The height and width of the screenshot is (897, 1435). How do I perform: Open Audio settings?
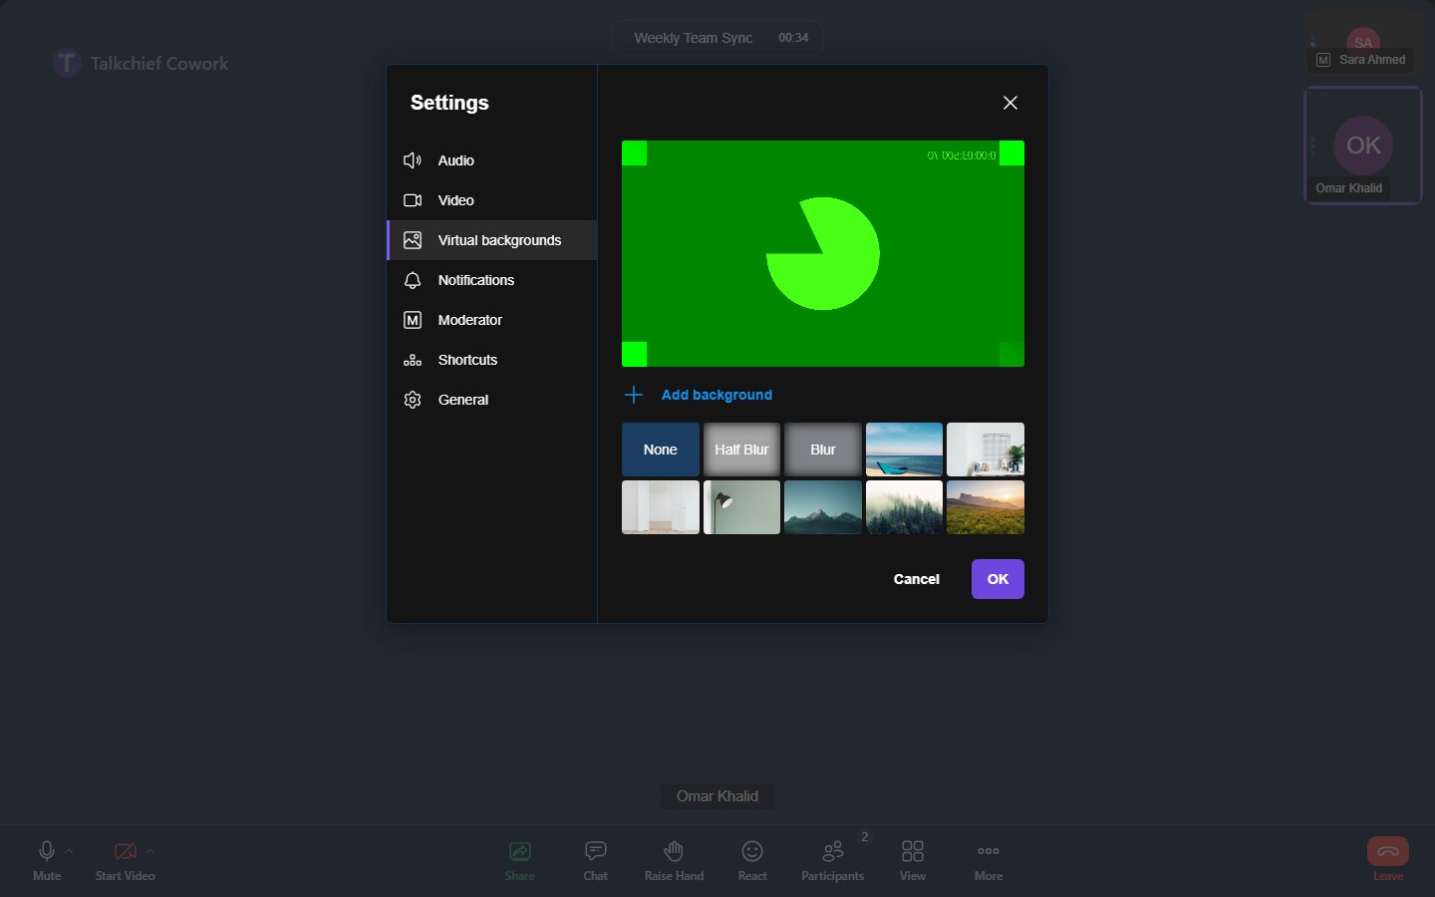pyautogui.click(x=491, y=160)
